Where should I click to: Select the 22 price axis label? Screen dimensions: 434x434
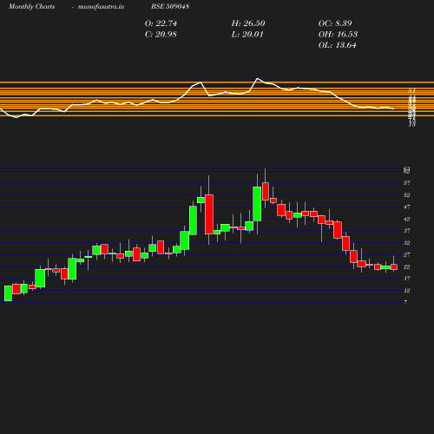407,266
